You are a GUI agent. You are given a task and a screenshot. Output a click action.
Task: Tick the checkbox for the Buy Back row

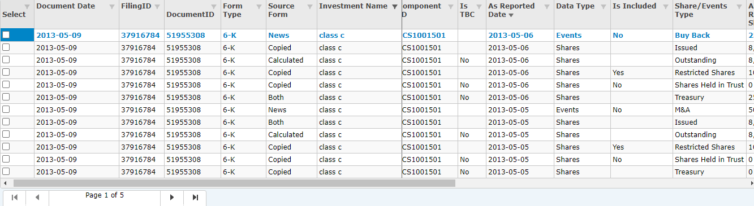[6, 35]
